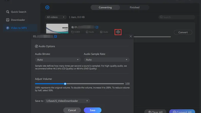Click the Downloader icon in sidebar
The image size is (201, 113).
(x=8, y=20)
